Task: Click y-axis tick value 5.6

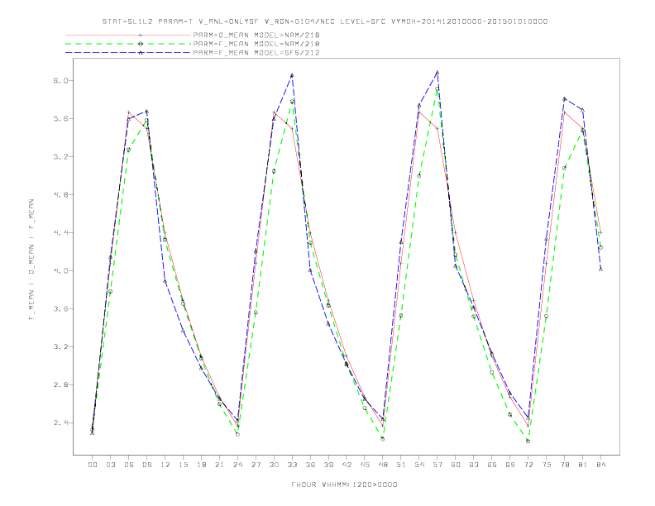Action: (60, 118)
